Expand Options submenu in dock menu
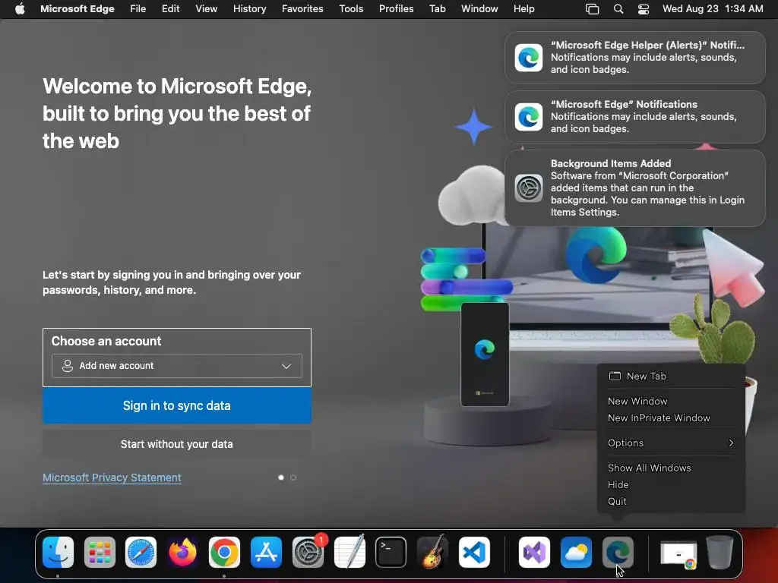 (x=671, y=443)
